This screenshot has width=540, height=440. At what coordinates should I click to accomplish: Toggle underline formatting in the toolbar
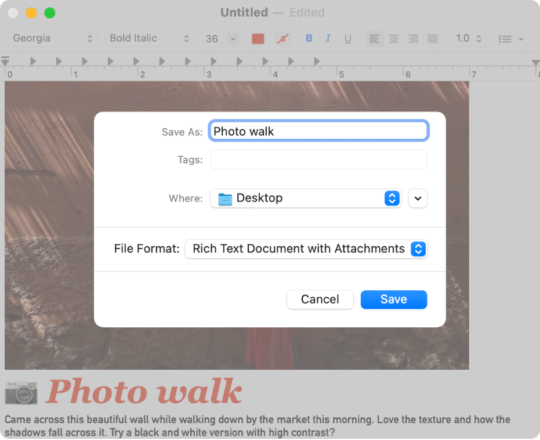pos(347,38)
